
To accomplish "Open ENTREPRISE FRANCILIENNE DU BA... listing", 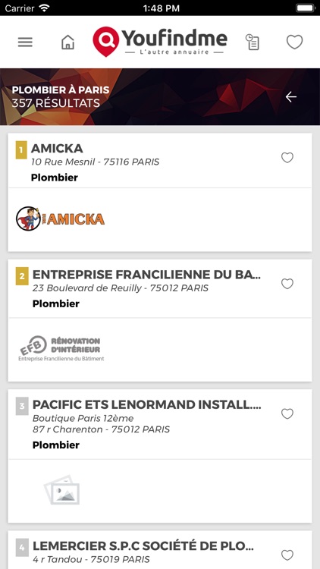I will click(146, 275).
